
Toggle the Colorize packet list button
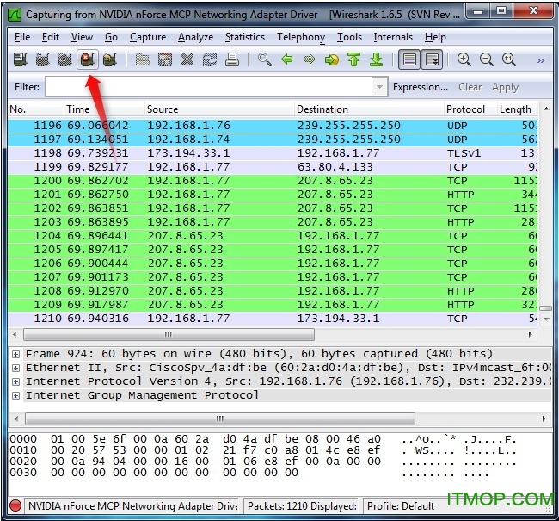[409, 60]
